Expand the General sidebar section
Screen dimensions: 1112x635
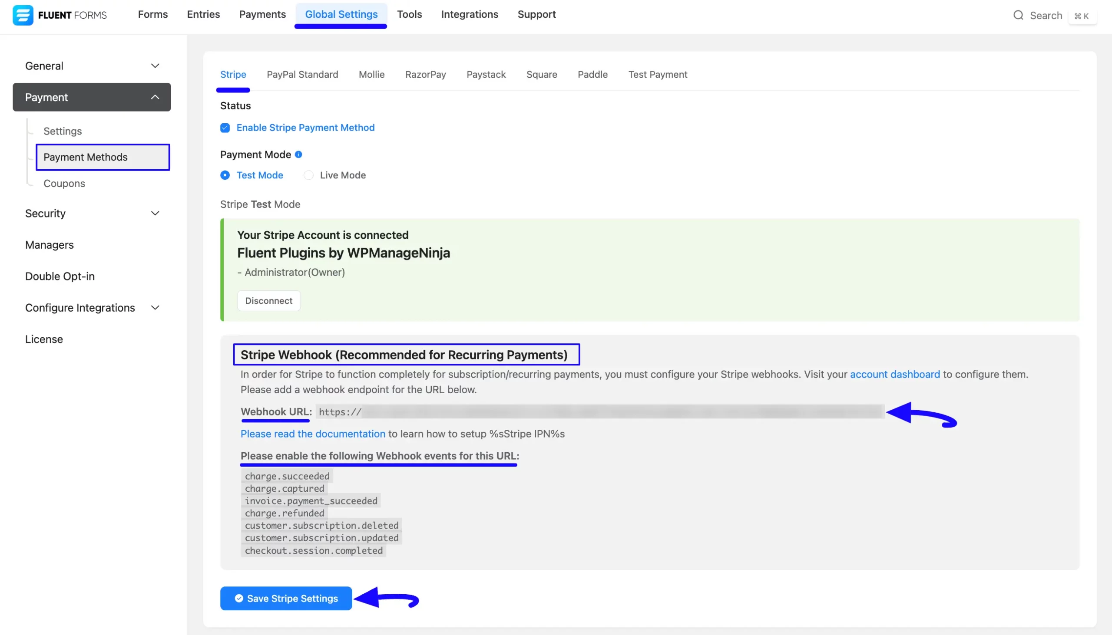click(92, 66)
